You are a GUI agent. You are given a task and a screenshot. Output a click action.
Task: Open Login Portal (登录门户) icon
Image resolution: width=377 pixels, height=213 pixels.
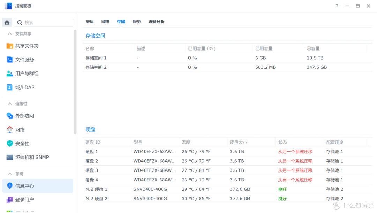pyautogui.click(x=10, y=199)
